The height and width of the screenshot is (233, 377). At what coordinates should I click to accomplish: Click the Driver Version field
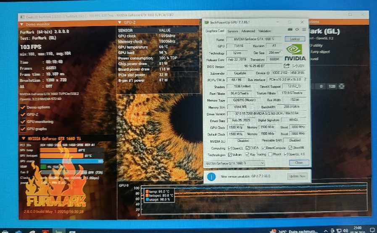[266, 113]
